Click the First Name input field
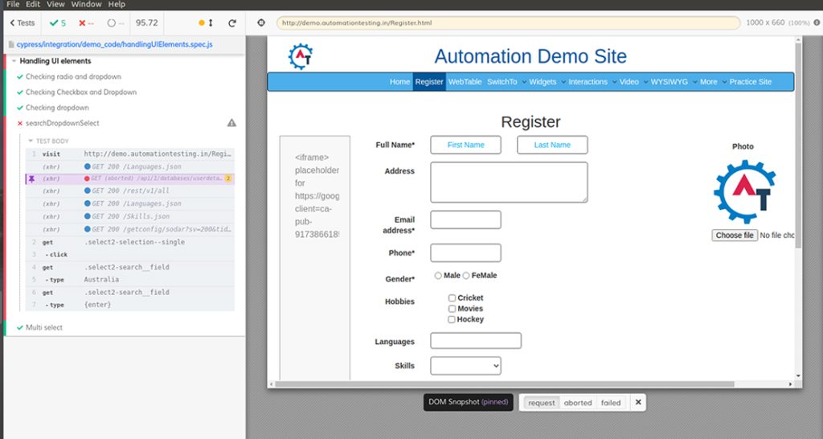Image resolution: width=823 pixels, height=439 pixels. (x=465, y=145)
